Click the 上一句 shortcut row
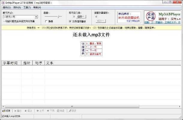The width and height of the screenshot is (183, 120). tap(94, 47)
